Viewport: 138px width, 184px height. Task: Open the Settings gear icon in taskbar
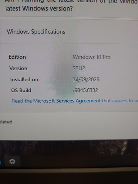pyautogui.click(x=12, y=161)
